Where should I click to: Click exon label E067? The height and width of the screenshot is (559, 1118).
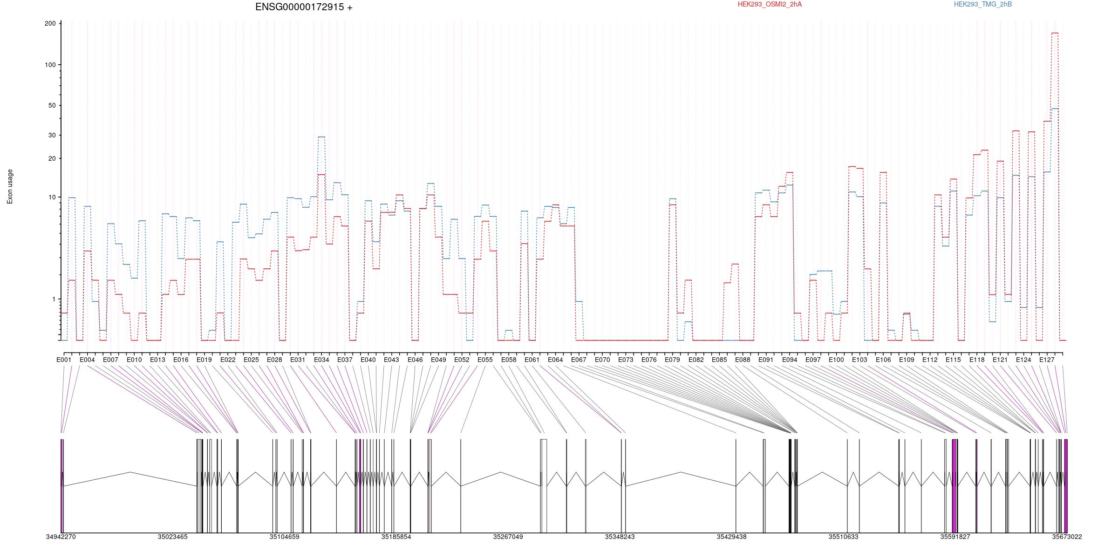(x=579, y=360)
